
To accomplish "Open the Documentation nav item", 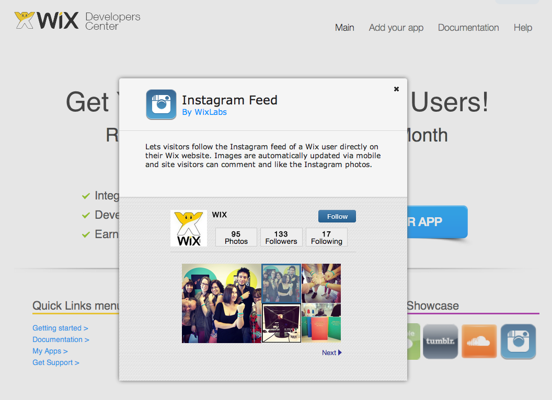I will point(468,28).
